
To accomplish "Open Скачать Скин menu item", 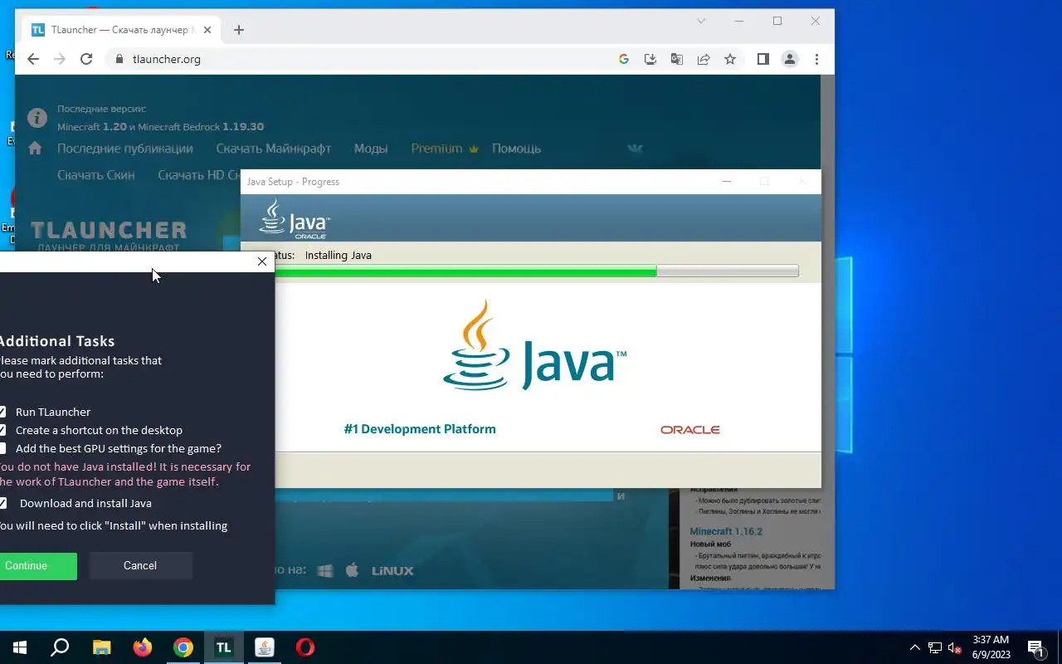I will click(x=96, y=175).
